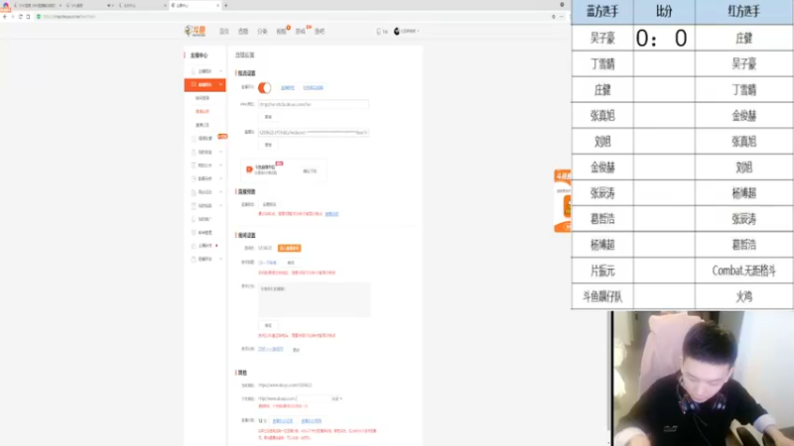Screen dimensions: 794x446
Task: Click the 比分 column header
Action: coord(664,12)
